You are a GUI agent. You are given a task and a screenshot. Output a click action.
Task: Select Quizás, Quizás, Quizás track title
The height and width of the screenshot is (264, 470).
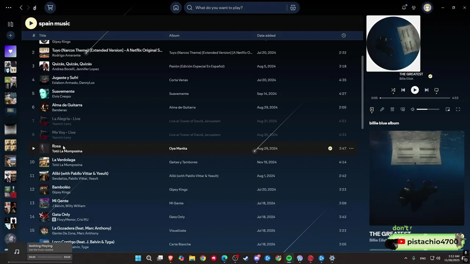click(x=72, y=64)
